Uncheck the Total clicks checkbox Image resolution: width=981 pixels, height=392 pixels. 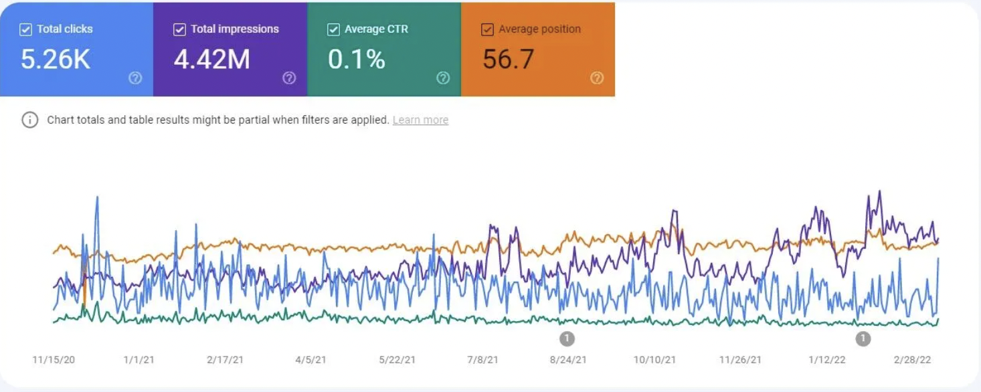(x=26, y=29)
